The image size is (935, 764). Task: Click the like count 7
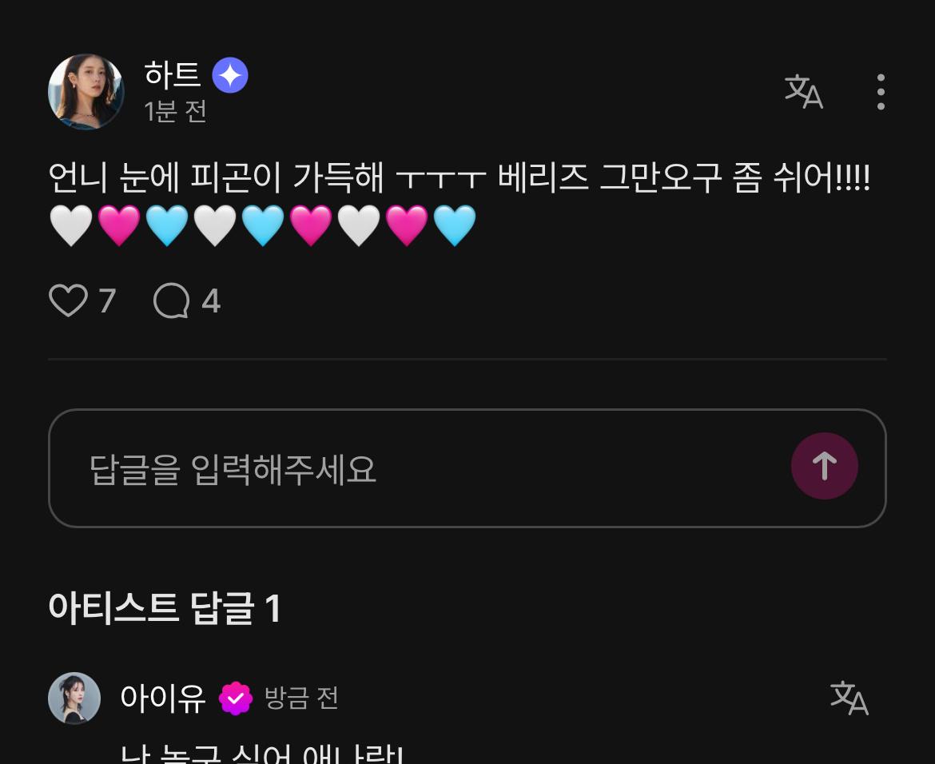click(x=107, y=300)
